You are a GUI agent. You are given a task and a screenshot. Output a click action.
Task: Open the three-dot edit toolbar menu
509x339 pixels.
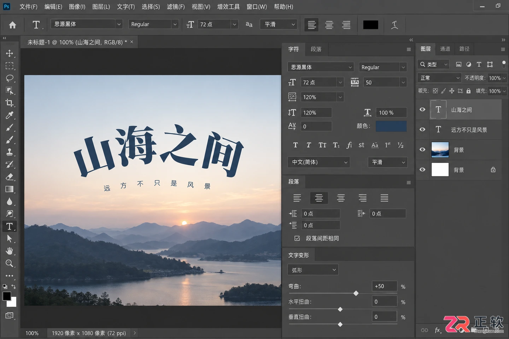click(x=10, y=276)
